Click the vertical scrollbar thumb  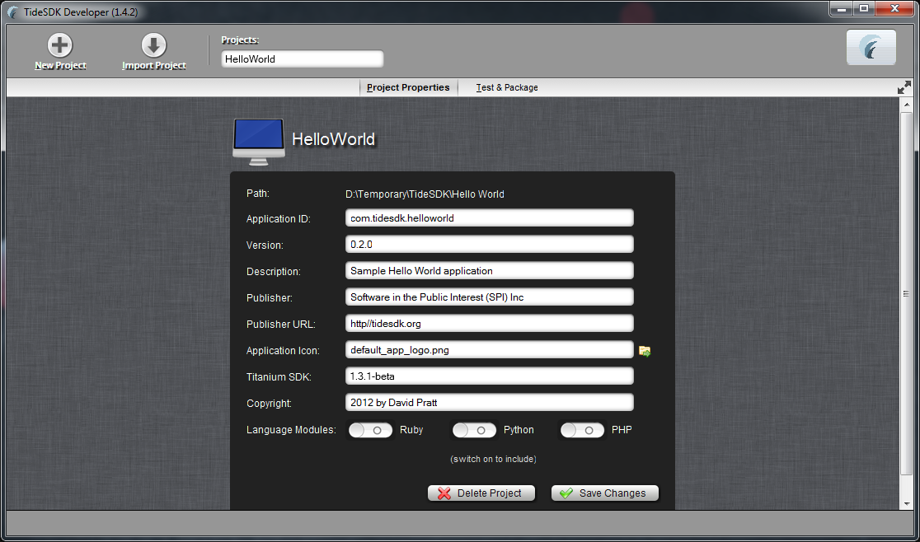907,293
